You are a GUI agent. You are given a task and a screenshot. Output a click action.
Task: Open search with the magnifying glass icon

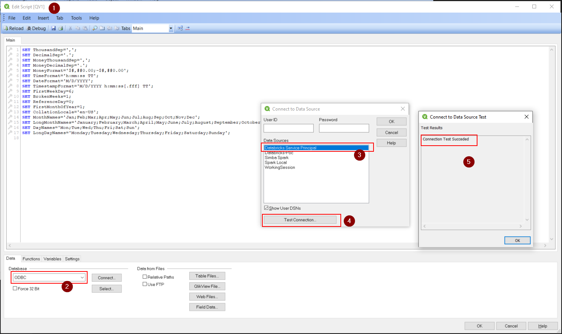pos(95,28)
